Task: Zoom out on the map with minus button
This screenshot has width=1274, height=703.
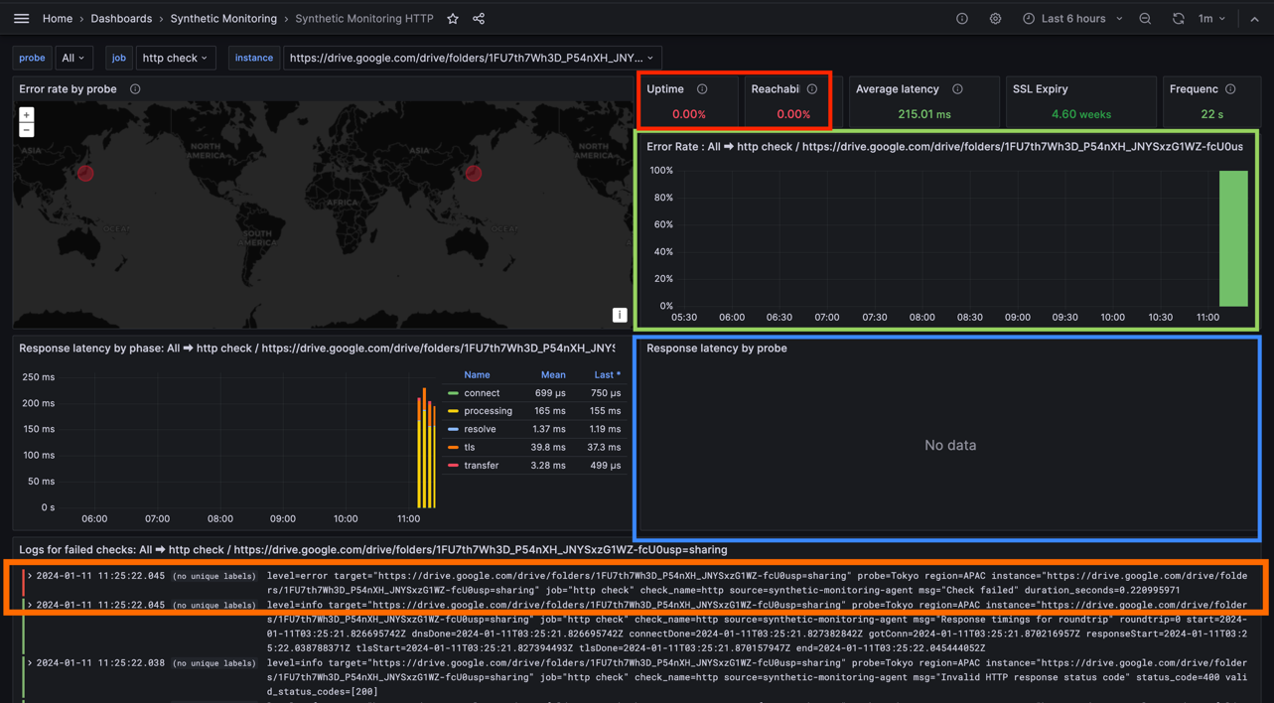Action: click(x=27, y=130)
